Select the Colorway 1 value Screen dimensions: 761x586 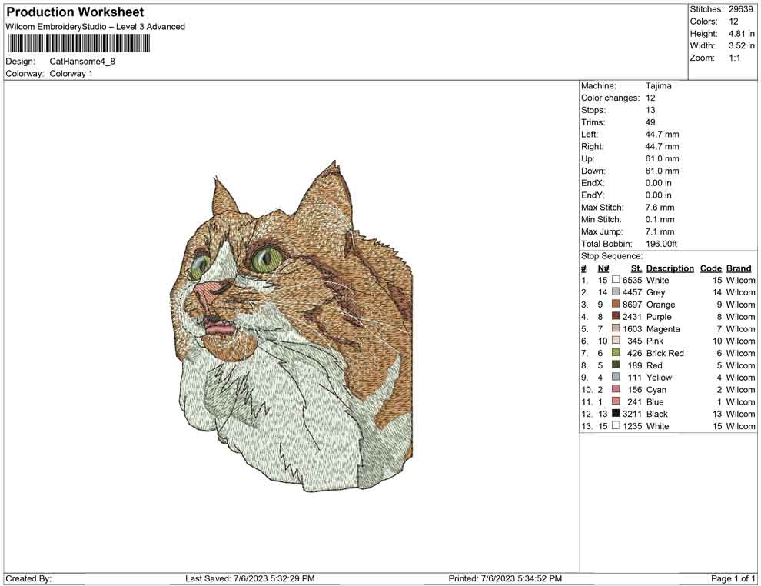[x=71, y=73]
